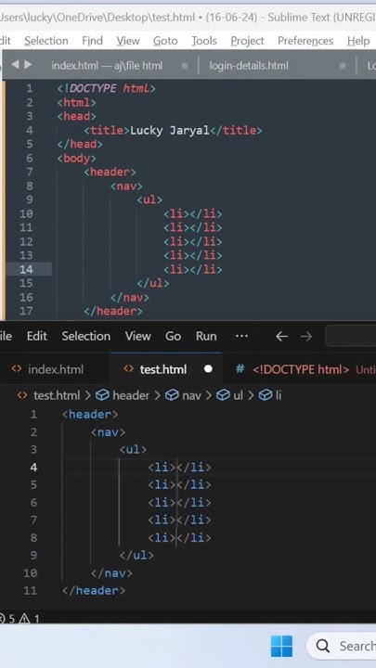This screenshot has width=376, height=668.
Task: Click header breadcrumb segment
Action: point(131,396)
